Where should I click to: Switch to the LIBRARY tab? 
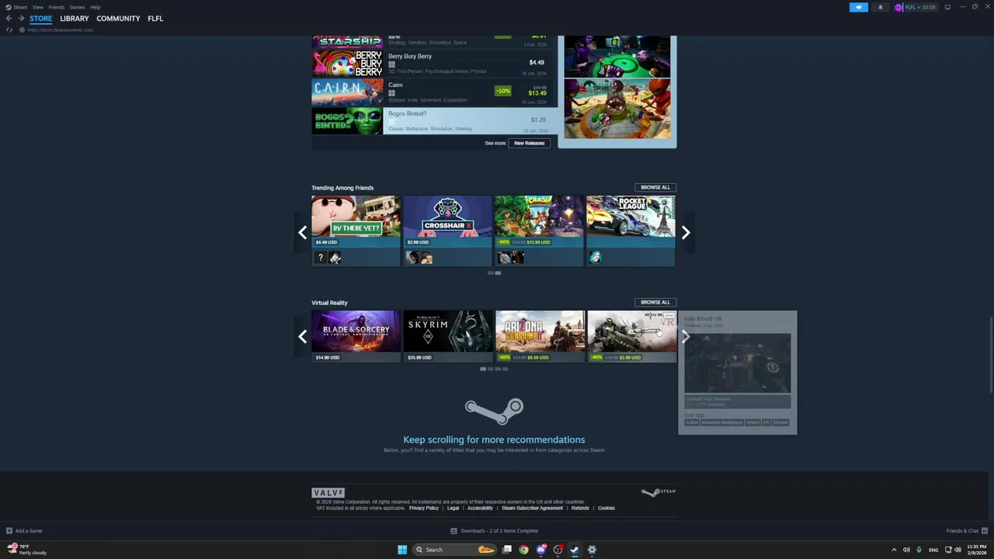pyautogui.click(x=75, y=19)
